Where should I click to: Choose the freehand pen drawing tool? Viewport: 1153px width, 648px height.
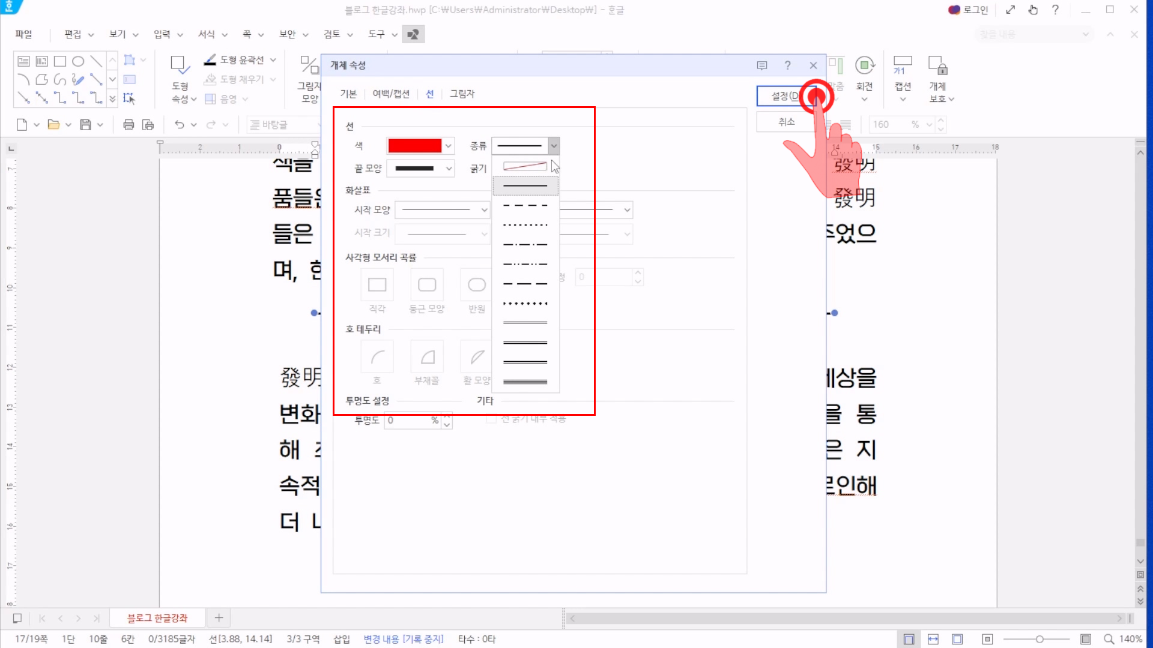[x=78, y=79]
